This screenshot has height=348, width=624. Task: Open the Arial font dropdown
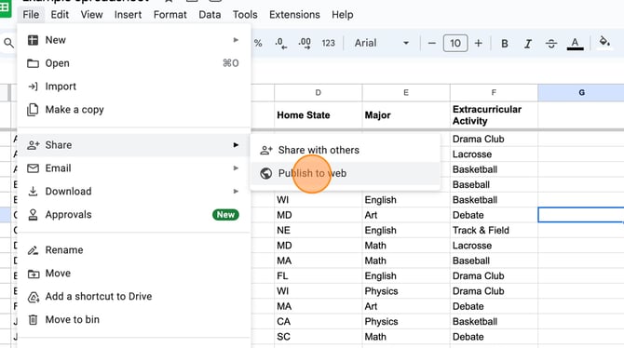click(381, 43)
